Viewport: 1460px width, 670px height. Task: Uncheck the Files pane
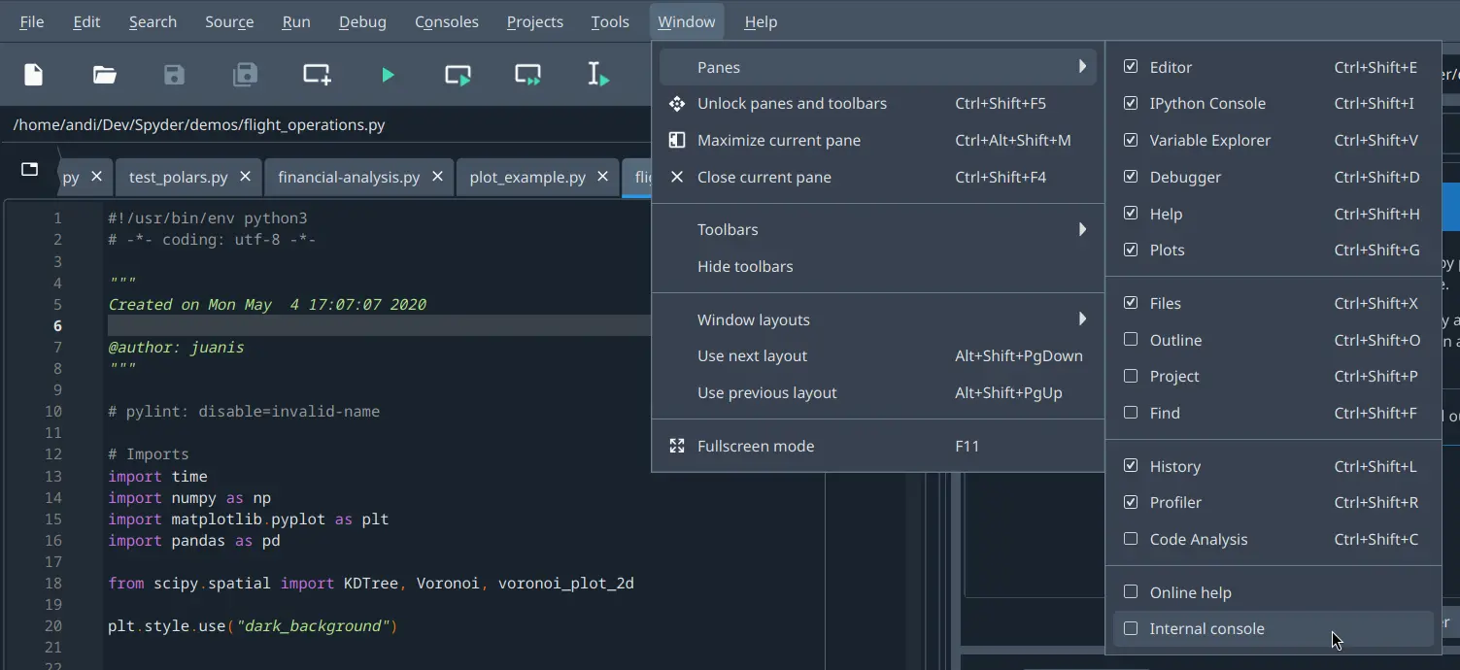(1131, 304)
